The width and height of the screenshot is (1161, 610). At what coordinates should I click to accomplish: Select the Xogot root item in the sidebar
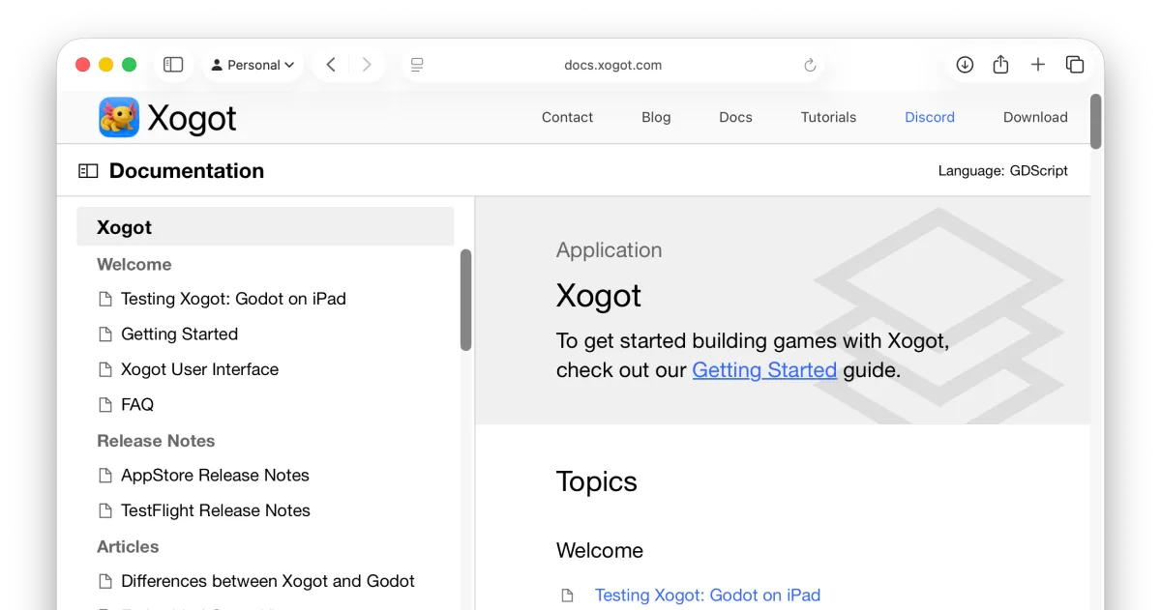[124, 227]
